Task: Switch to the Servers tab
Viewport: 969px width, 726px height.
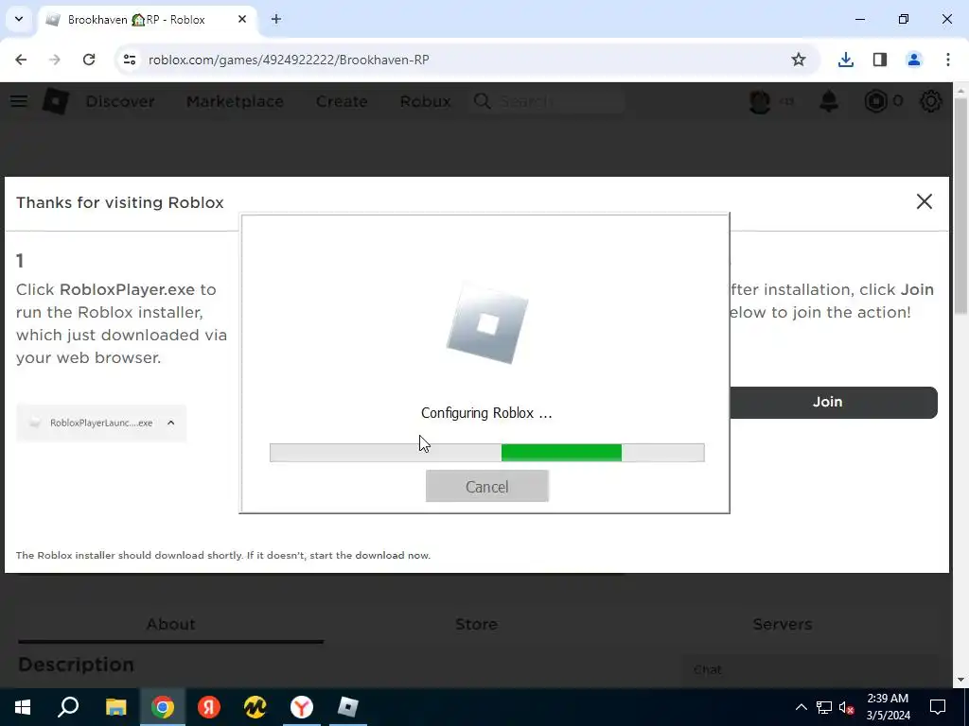Action: tap(783, 624)
